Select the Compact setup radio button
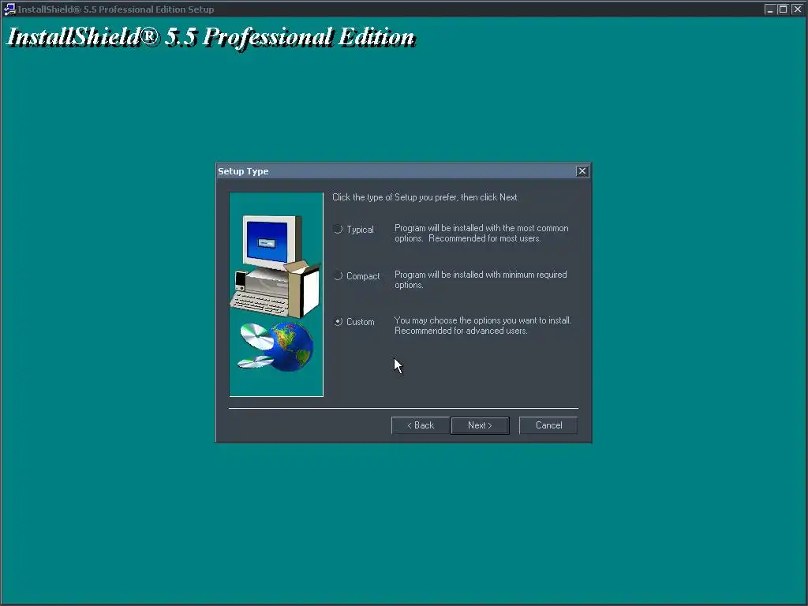The height and width of the screenshot is (606, 808). (x=338, y=275)
